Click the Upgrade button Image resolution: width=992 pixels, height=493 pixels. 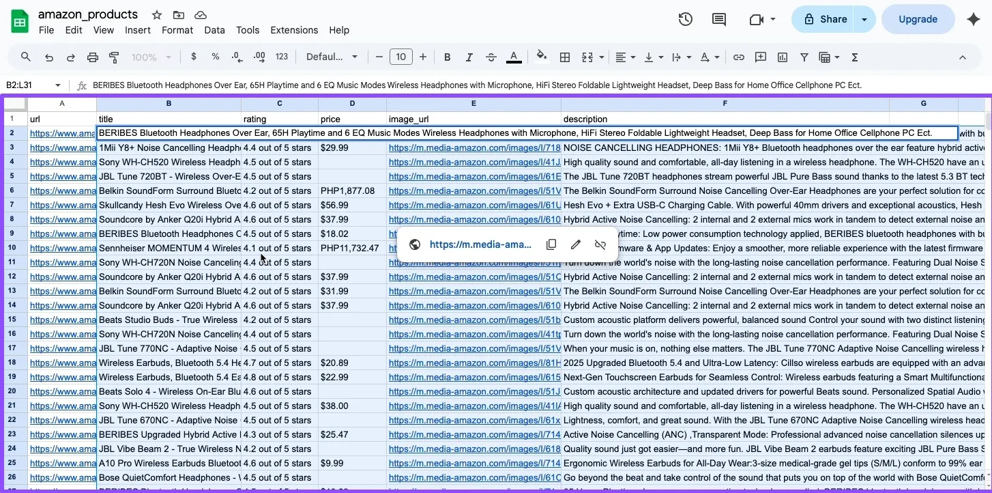click(x=917, y=19)
